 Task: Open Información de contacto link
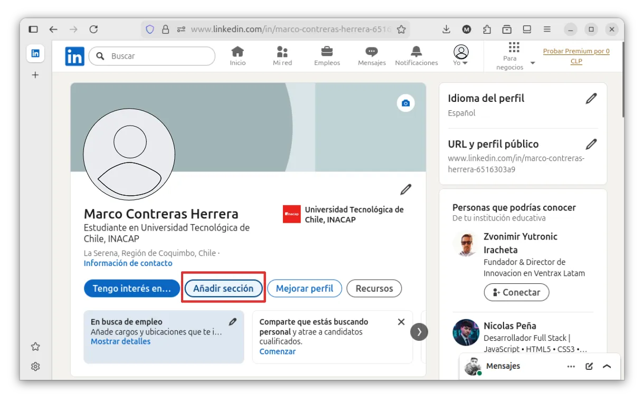tap(128, 263)
